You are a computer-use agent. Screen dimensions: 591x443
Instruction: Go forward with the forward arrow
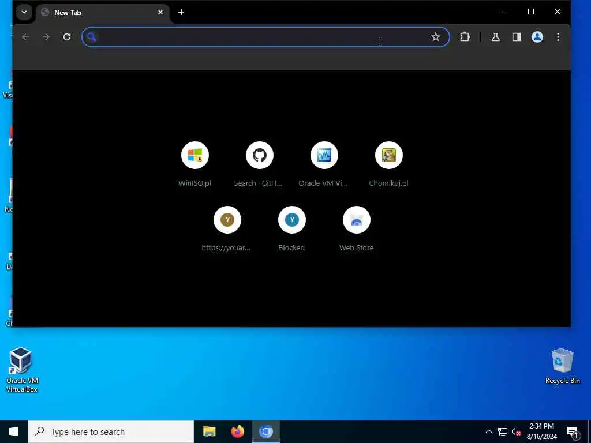click(x=46, y=37)
